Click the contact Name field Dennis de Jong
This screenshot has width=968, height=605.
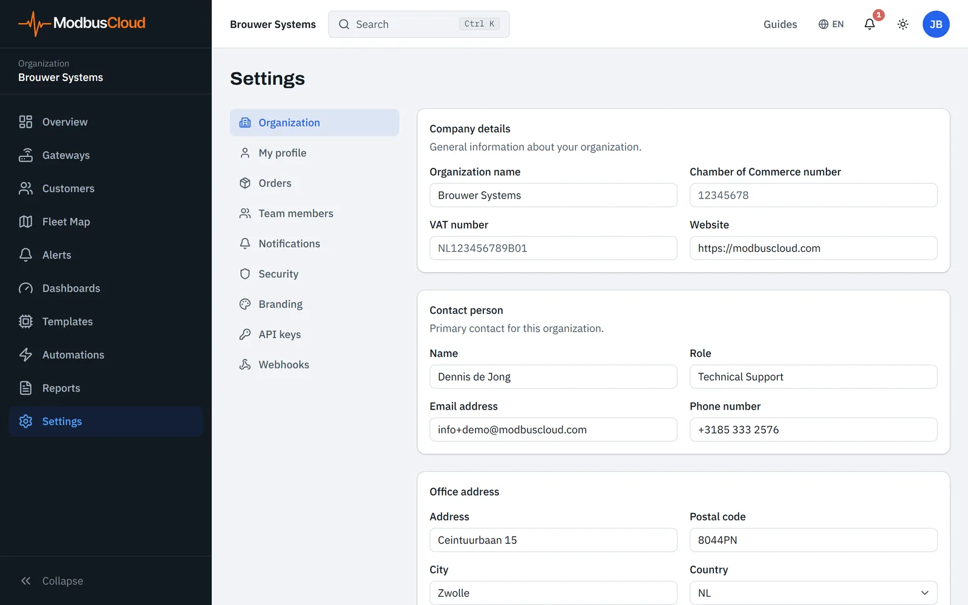click(553, 376)
